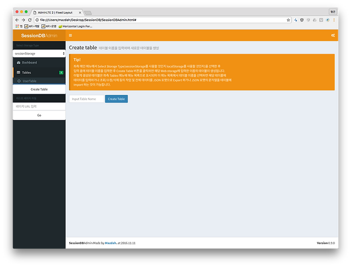Screen dimensions: 351x267
Task: Open the AFI-개발 bookmark
Action: tap(32, 26)
